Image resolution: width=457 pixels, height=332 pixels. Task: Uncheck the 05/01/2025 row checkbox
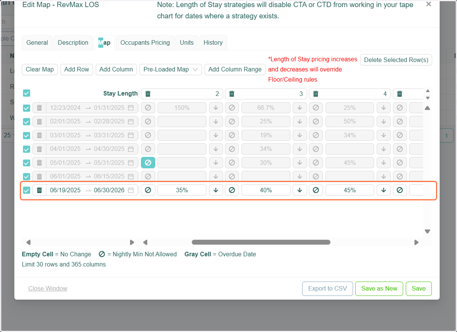(x=26, y=163)
